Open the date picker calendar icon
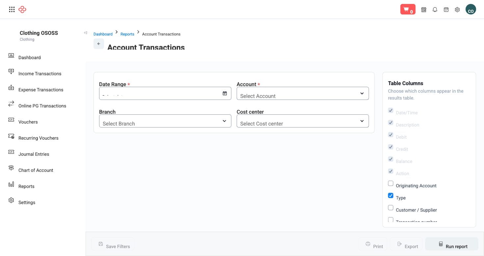484x256 pixels. [225, 93]
